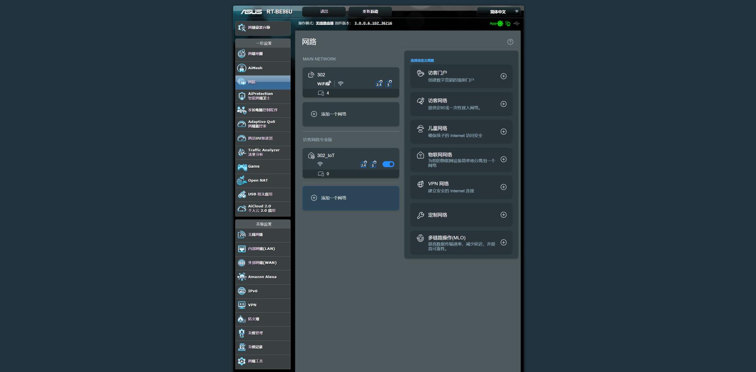Image resolution: width=756 pixels, height=372 pixels.
Task: Click Traffic Analyzer 流量分析 icon
Action: (242, 152)
